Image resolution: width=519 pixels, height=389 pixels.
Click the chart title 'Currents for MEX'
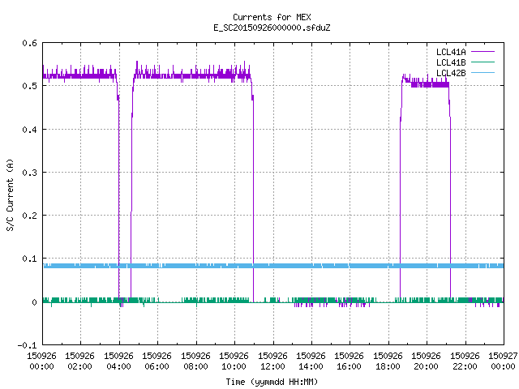click(272, 17)
